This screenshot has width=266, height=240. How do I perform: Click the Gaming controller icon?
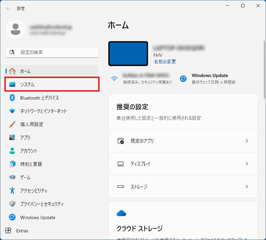pos(12,177)
